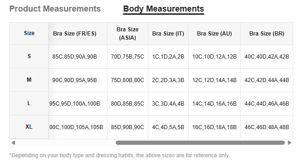The height and width of the screenshot is (166, 301).
Task: Click the empty scrollbar track left of thumb
Action: [65, 143]
